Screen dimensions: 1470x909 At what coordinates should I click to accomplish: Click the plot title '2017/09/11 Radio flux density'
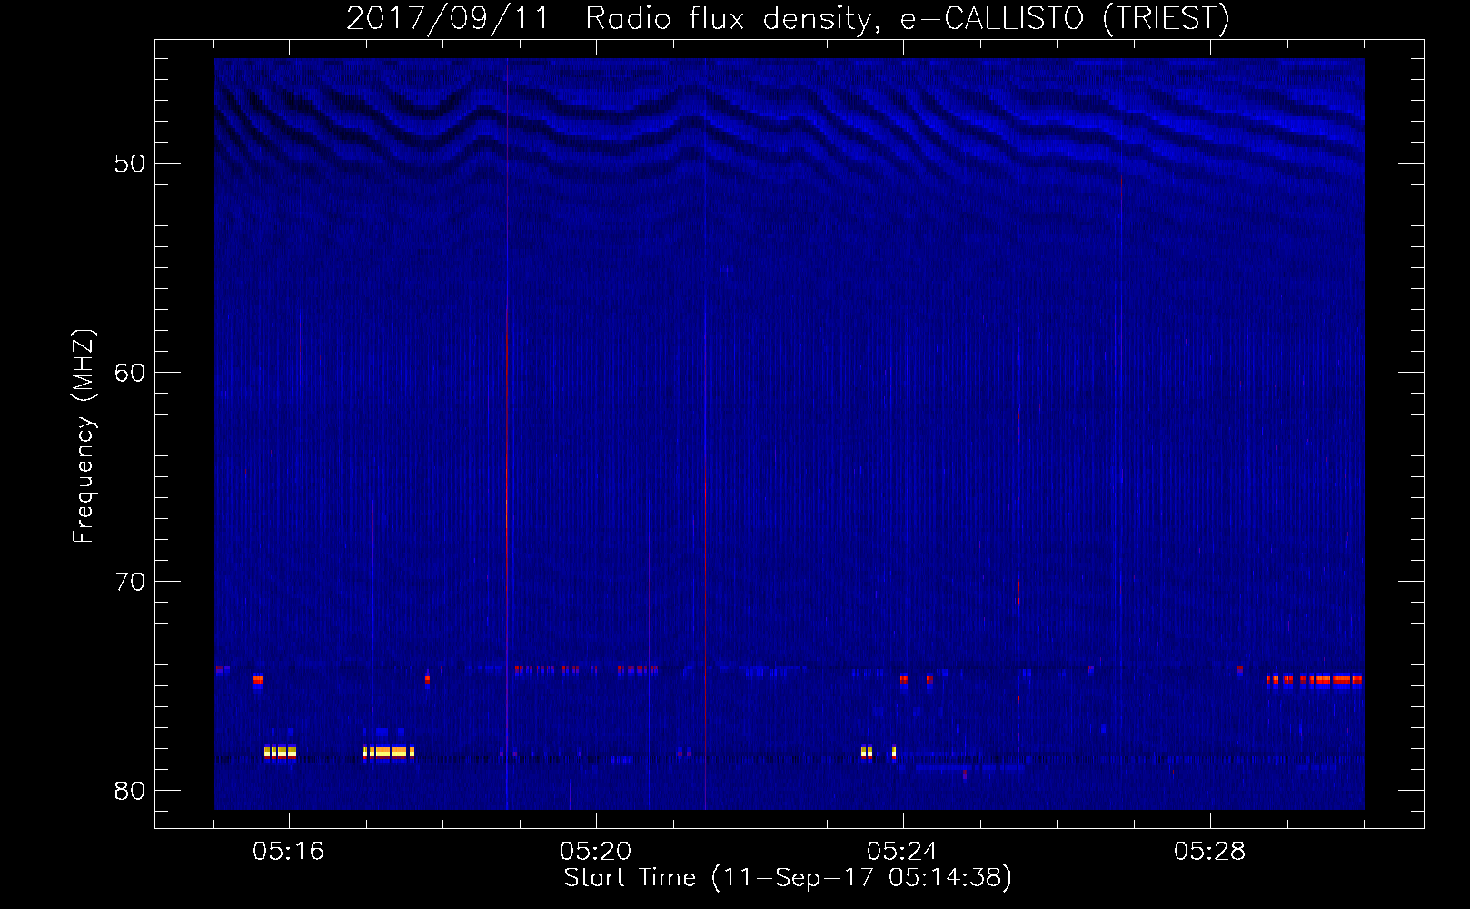[x=788, y=18]
